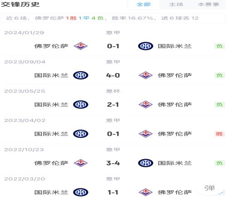
Task: Switch to the 主场 tab
Action: (176, 5)
